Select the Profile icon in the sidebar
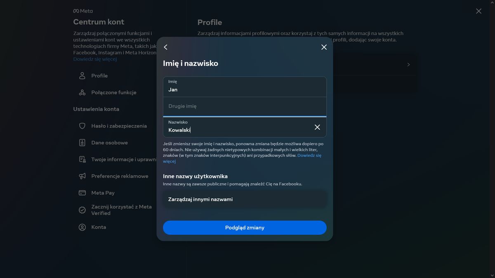495x278 pixels. pos(82,75)
